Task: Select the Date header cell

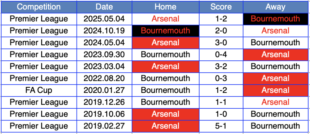Action: 104,7
